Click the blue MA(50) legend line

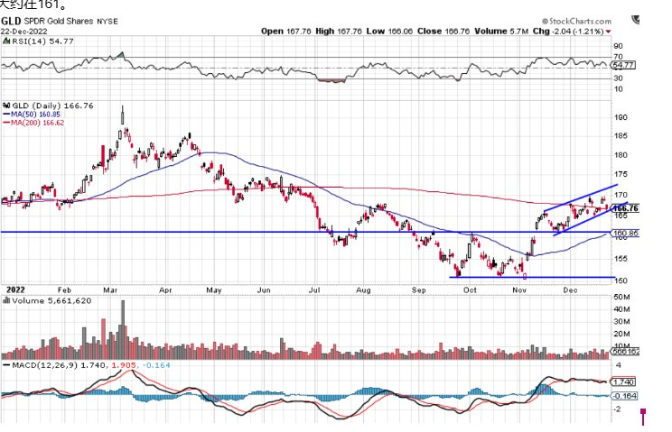(6, 114)
